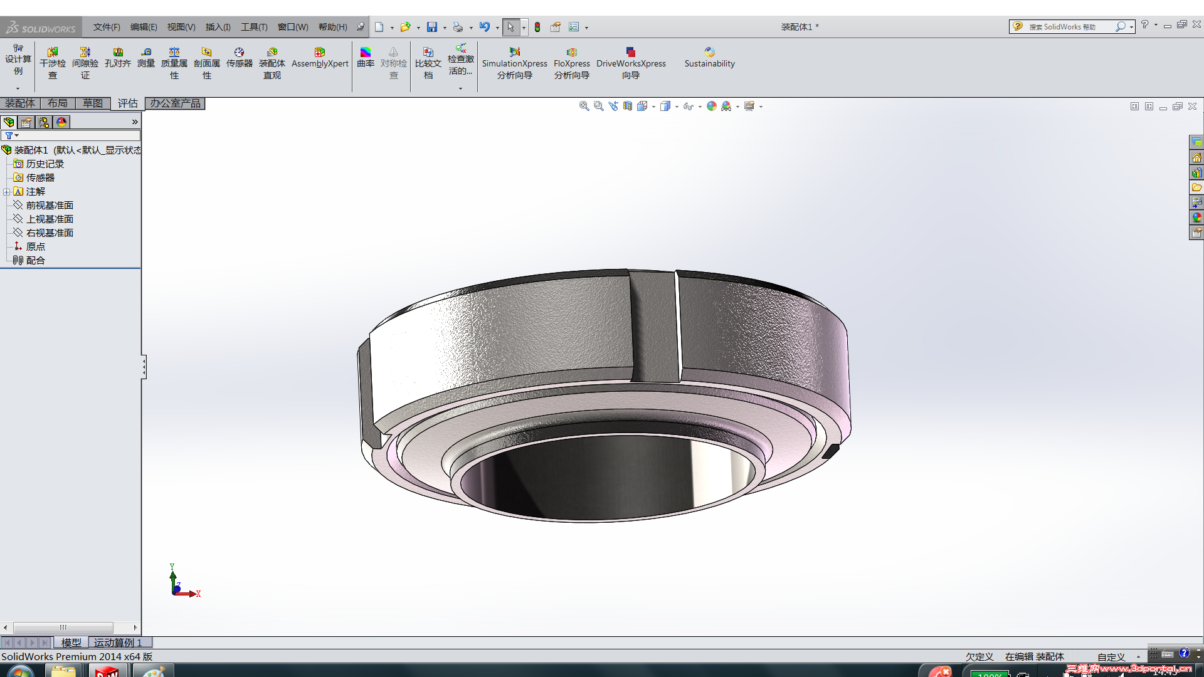Image resolution: width=1204 pixels, height=677 pixels.
Task: Click the 质量属性 mass properties icon
Action: (x=174, y=53)
